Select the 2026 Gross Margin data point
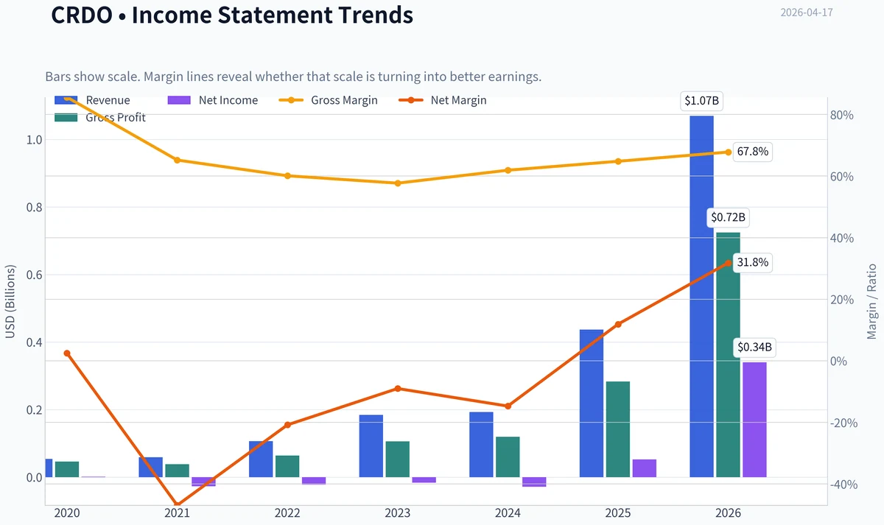Viewport: 884px width, 525px height. (728, 152)
